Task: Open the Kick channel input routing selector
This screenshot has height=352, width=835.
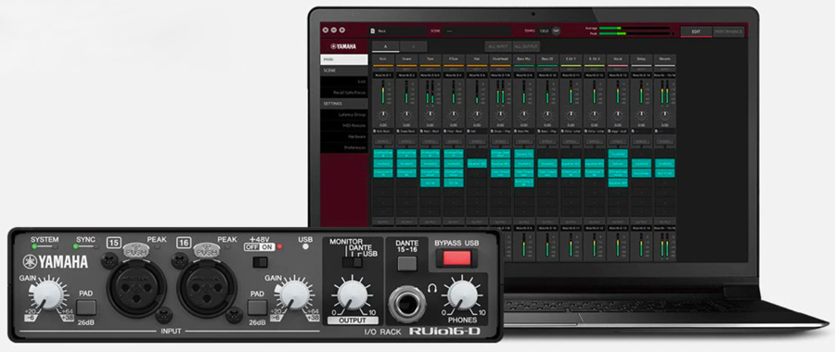Action: pos(383,76)
